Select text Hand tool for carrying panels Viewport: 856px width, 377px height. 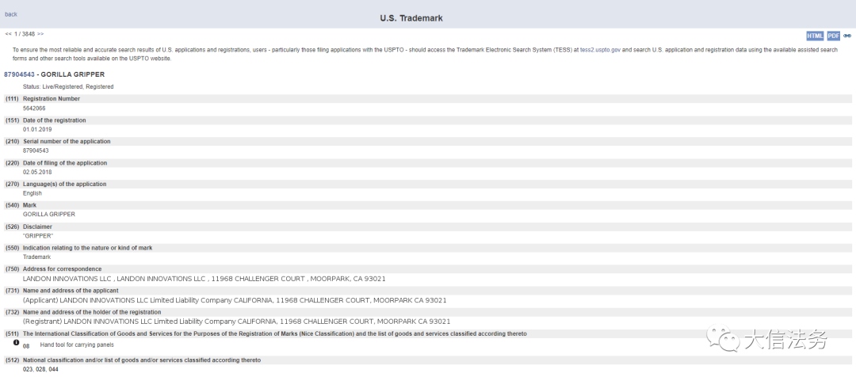(77, 345)
